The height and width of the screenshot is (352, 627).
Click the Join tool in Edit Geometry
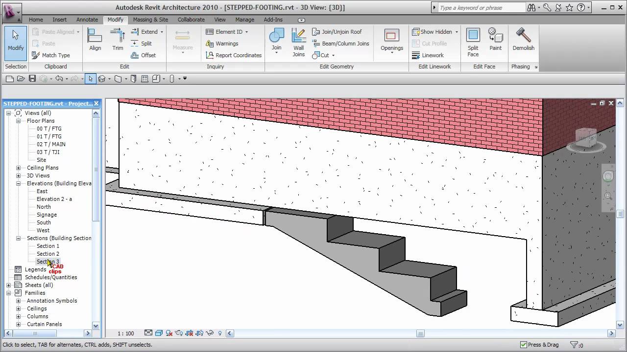276,39
